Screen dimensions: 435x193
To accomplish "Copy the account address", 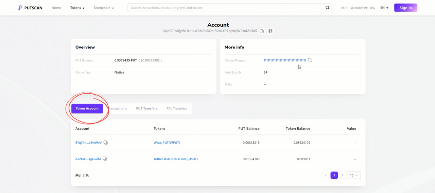I will tap(262, 31).
